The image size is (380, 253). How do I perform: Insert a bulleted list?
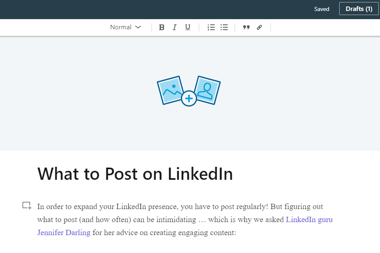pos(224,27)
